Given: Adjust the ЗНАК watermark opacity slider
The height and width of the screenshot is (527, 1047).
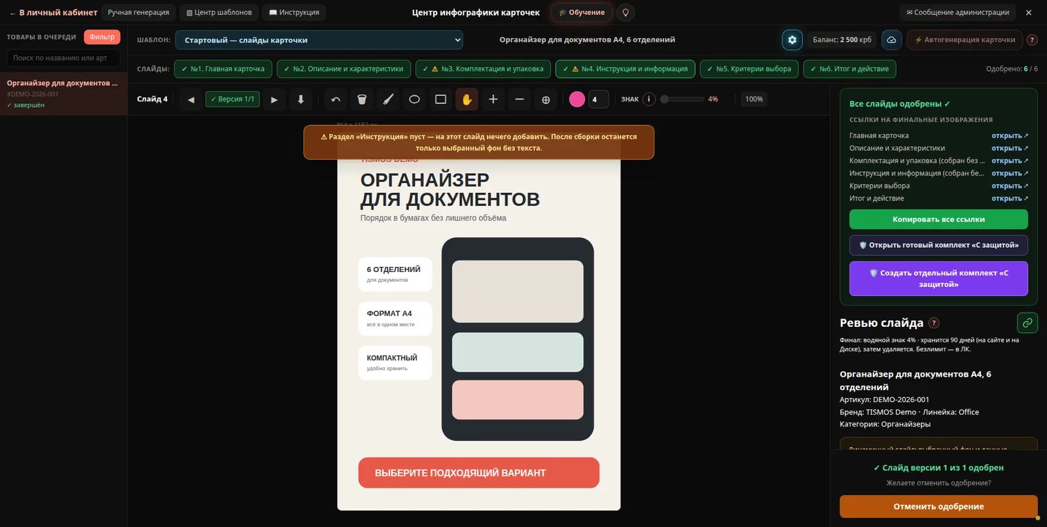Looking at the screenshot, I should (x=682, y=99).
